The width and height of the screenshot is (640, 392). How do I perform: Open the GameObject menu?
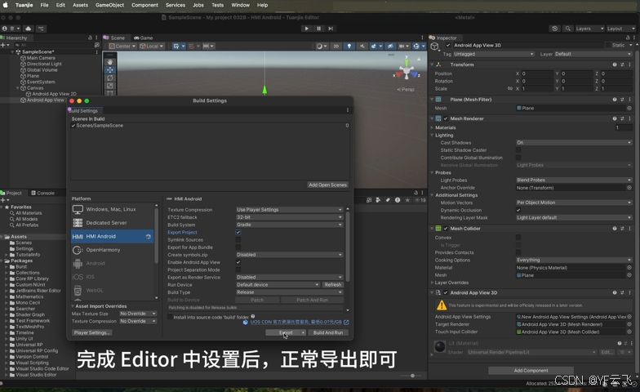(x=109, y=5)
